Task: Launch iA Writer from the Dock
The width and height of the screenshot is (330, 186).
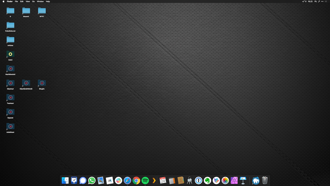Action: click(x=110, y=180)
